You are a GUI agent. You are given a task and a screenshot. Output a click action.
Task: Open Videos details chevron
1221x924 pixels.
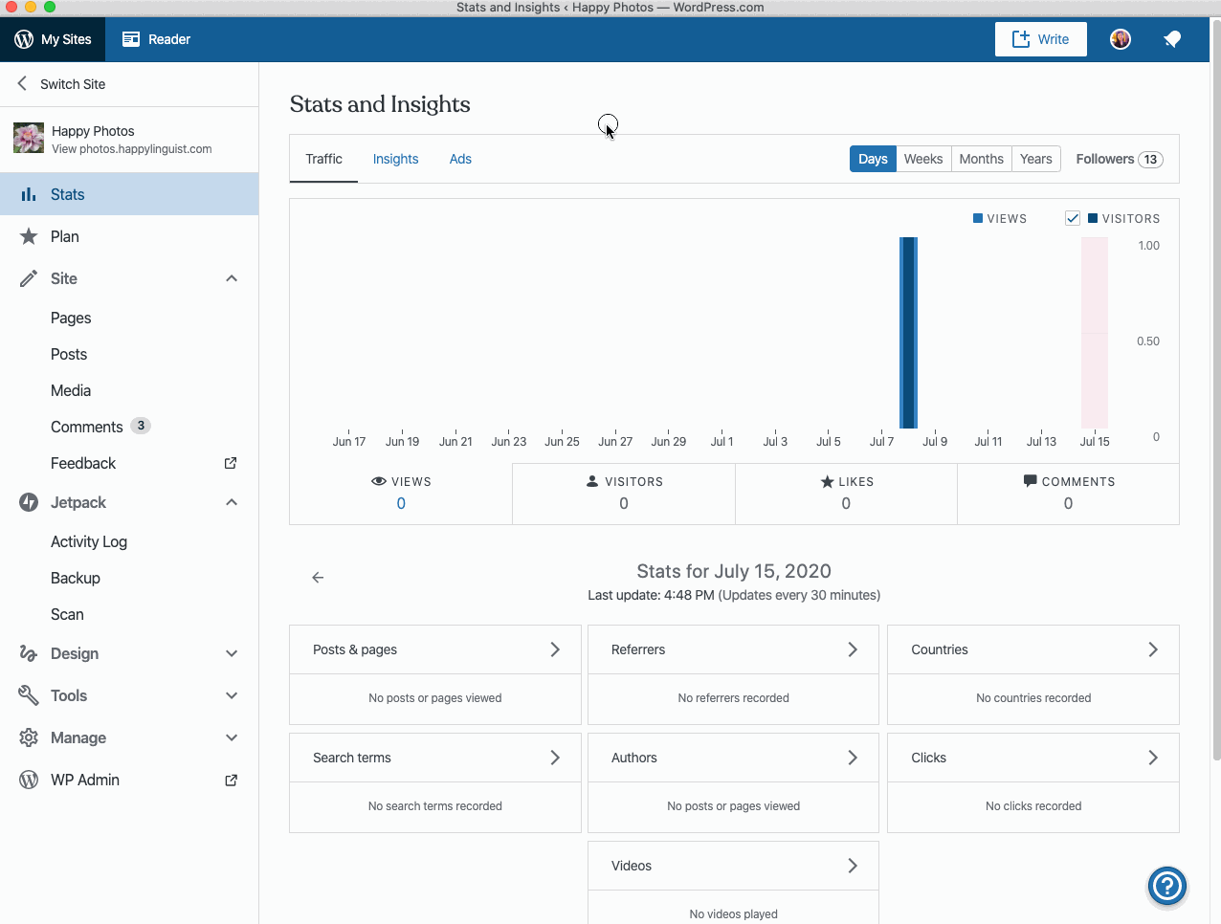[x=853, y=866]
